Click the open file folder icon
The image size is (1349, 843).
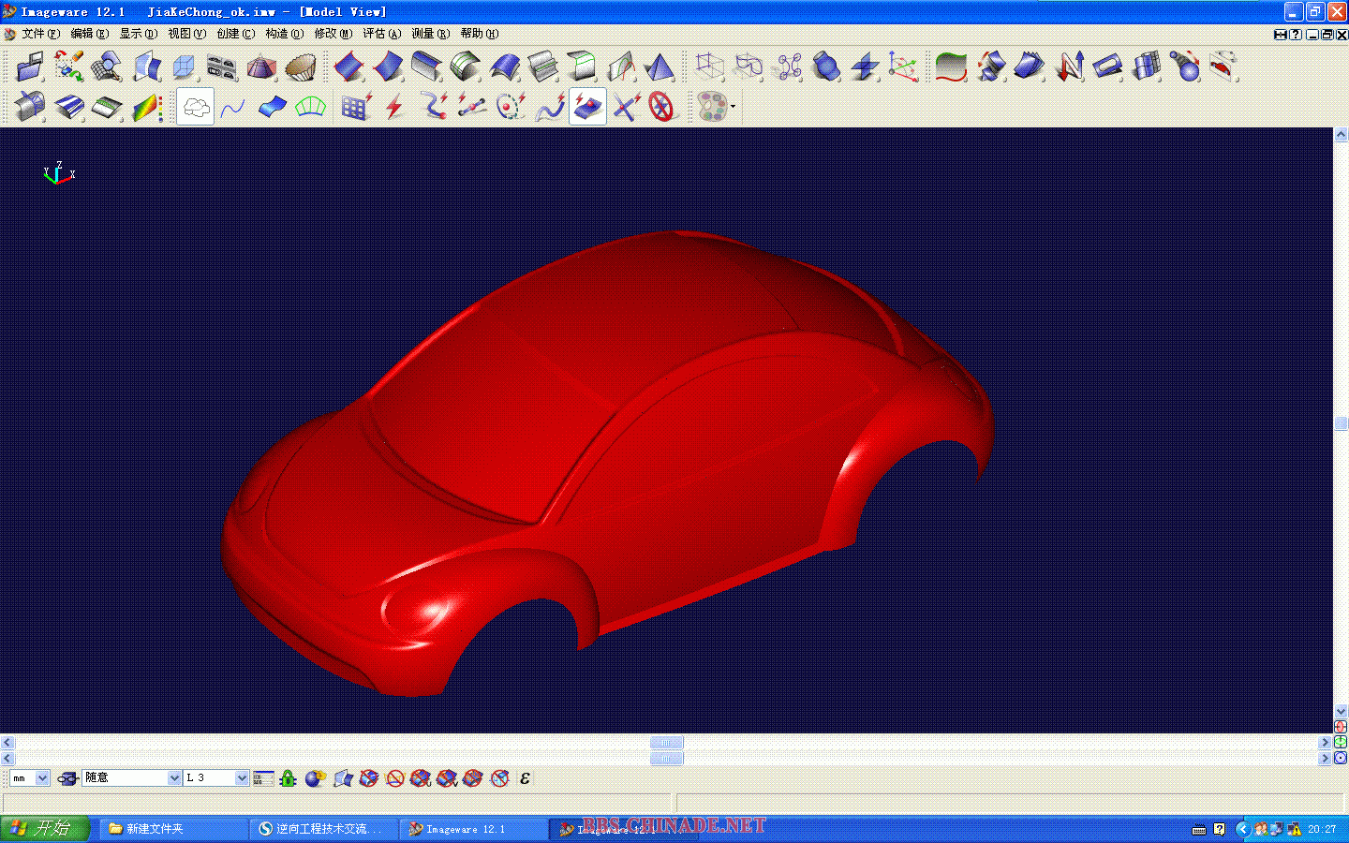click(29, 67)
